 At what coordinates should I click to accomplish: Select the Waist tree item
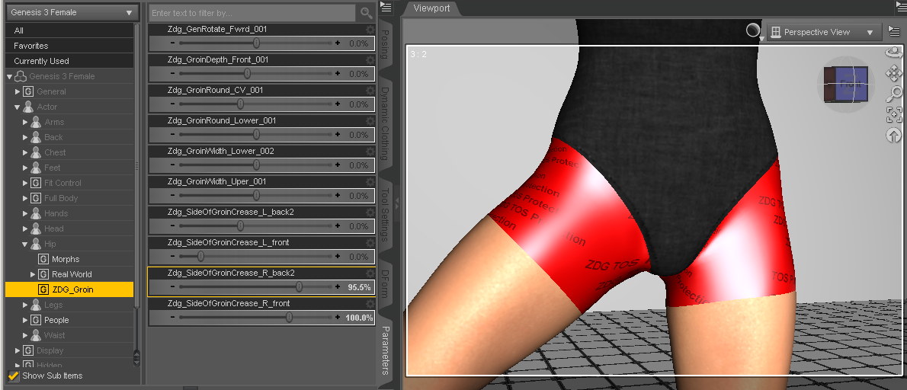tap(54, 335)
